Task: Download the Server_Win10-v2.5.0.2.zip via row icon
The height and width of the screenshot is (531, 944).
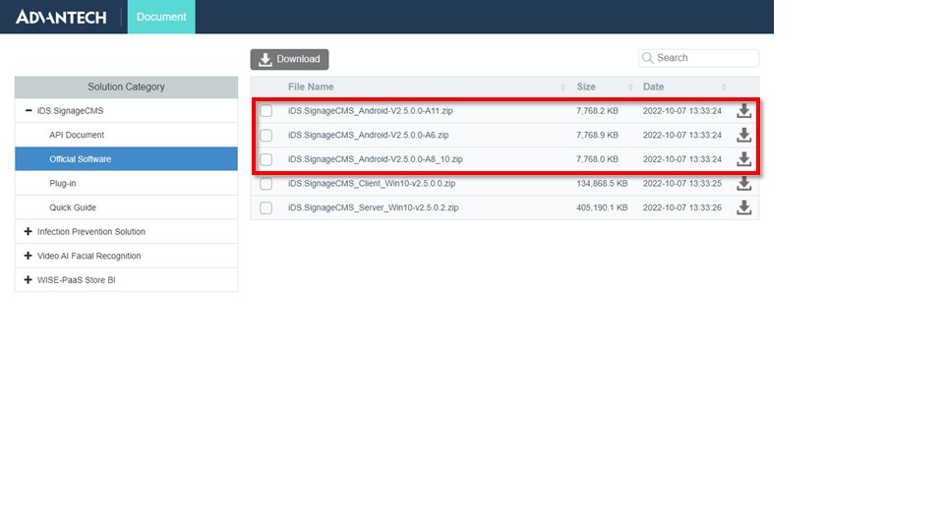Action: 744,207
